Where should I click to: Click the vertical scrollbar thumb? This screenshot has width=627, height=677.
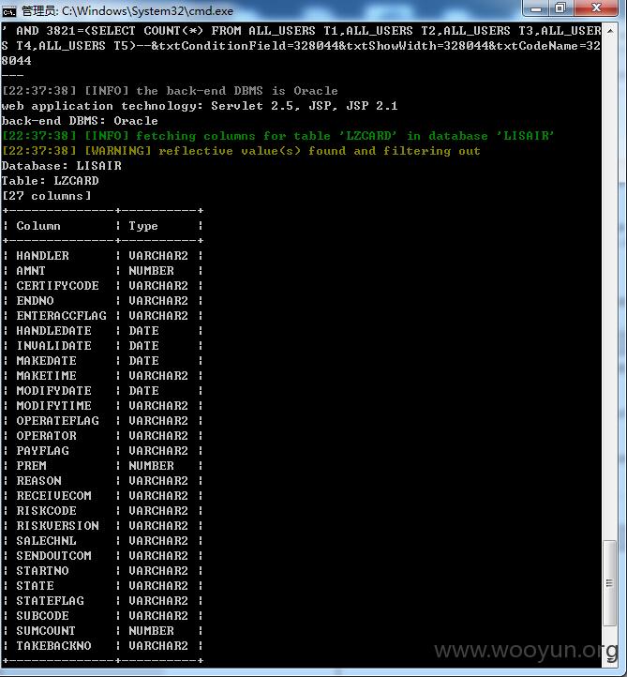click(x=610, y=582)
